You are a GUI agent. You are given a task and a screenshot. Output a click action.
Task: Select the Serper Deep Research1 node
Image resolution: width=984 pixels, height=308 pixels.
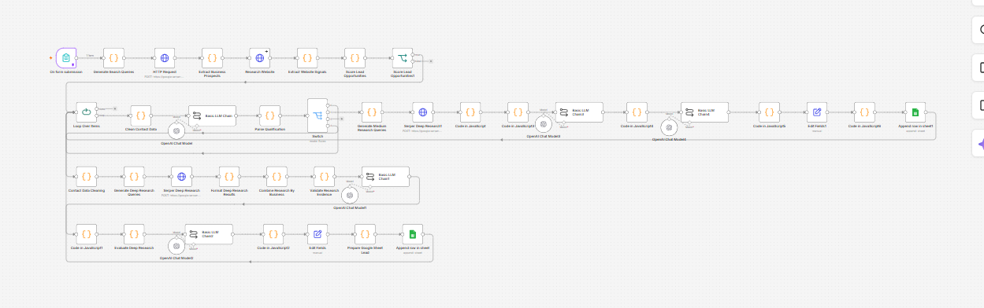(422, 112)
